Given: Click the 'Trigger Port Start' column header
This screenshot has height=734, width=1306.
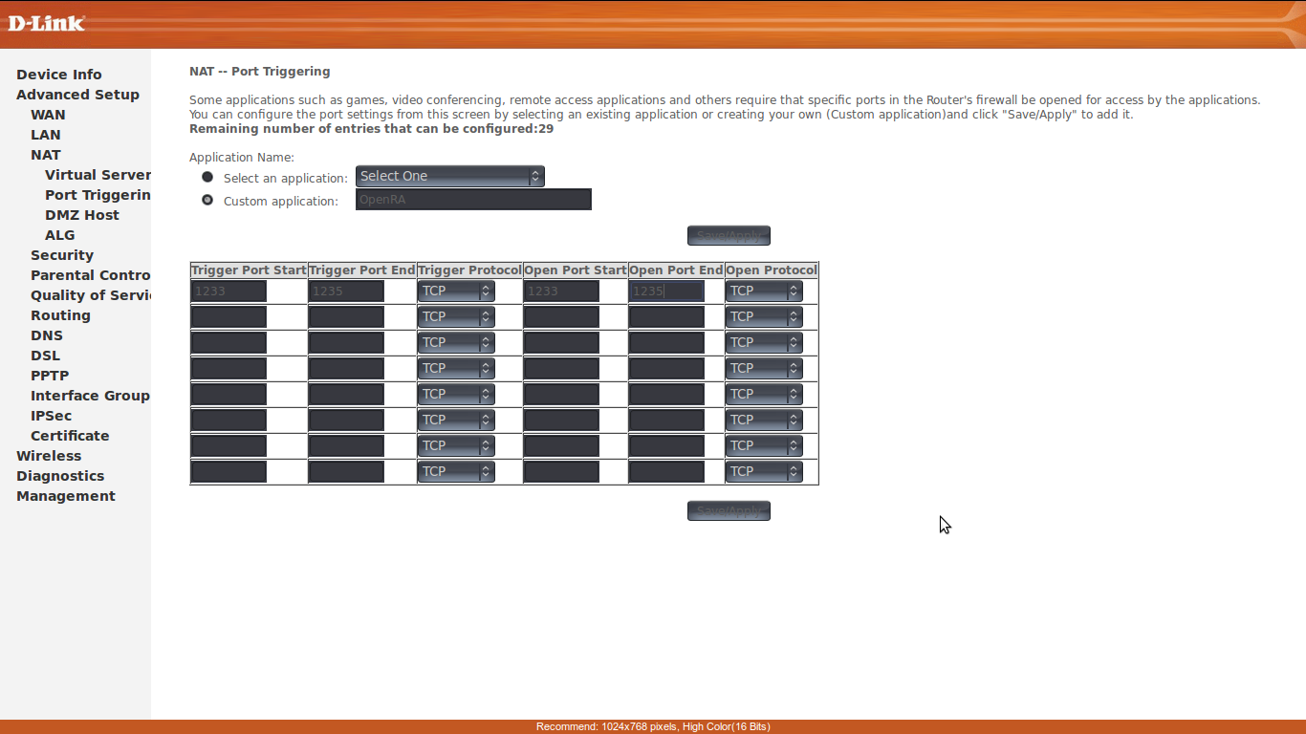Looking at the screenshot, I should [x=249, y=270].
